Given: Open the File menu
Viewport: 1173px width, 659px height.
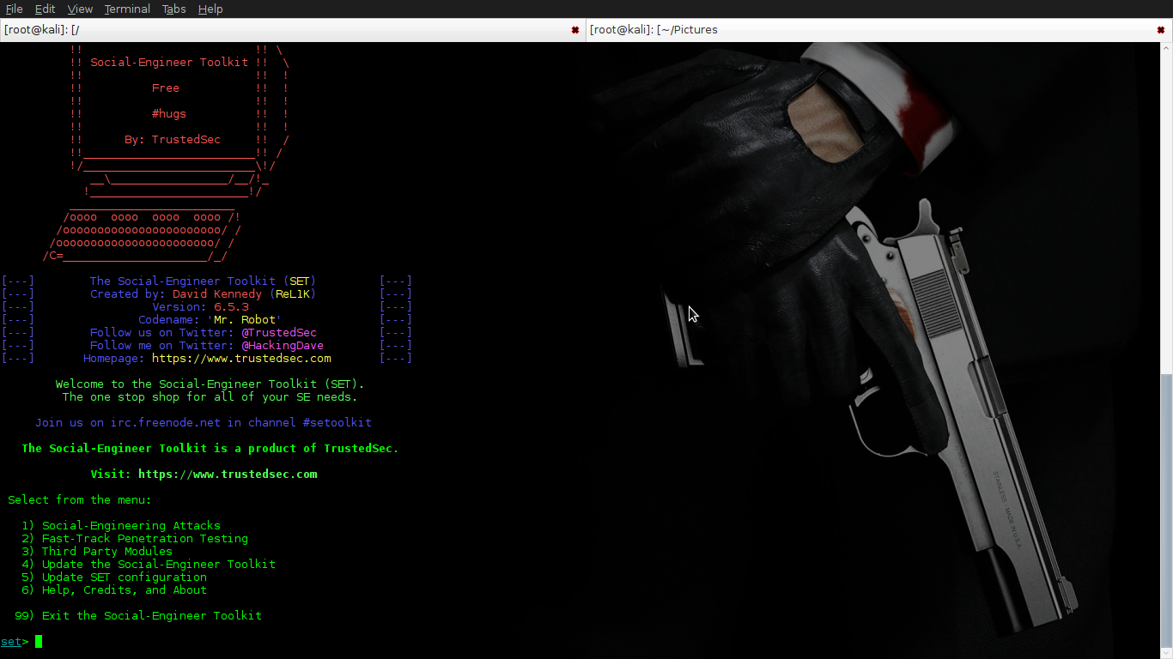Looking at the screenshot, I should click(x=14, y=9).
